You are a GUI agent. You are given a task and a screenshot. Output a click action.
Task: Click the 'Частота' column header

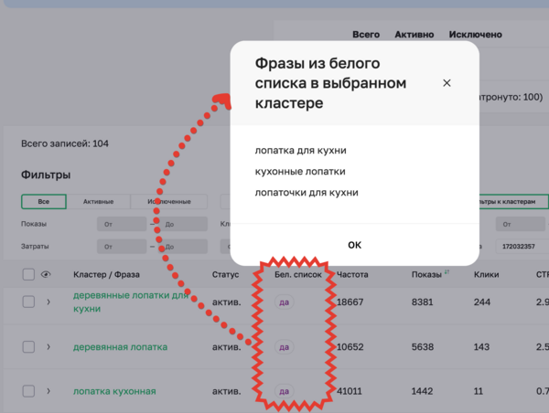352,274
